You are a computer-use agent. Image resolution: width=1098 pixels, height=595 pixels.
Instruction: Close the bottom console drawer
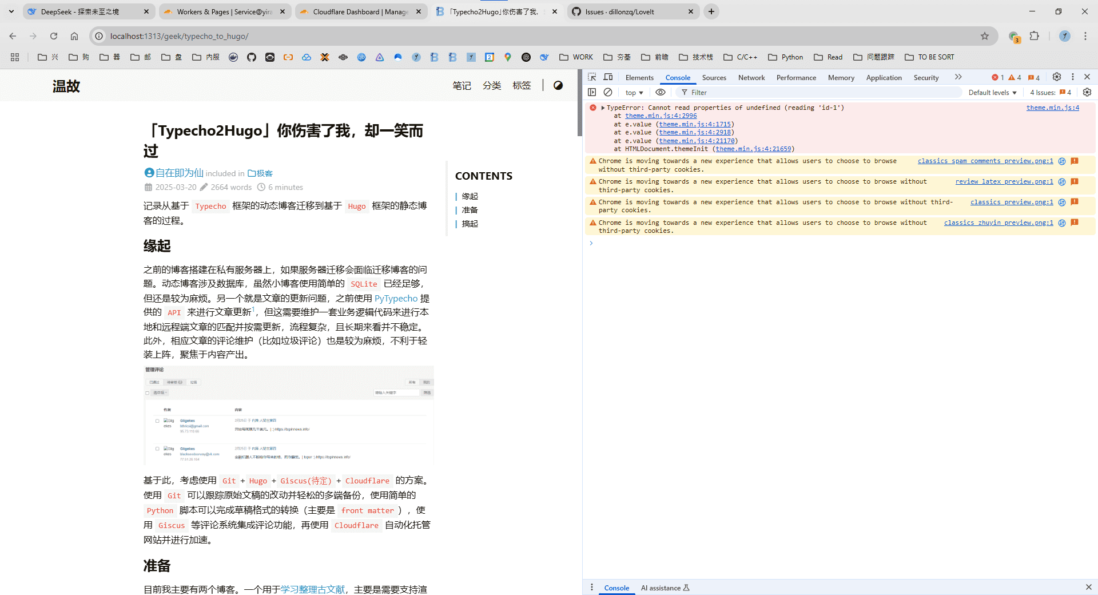(x=1088, y=587)
